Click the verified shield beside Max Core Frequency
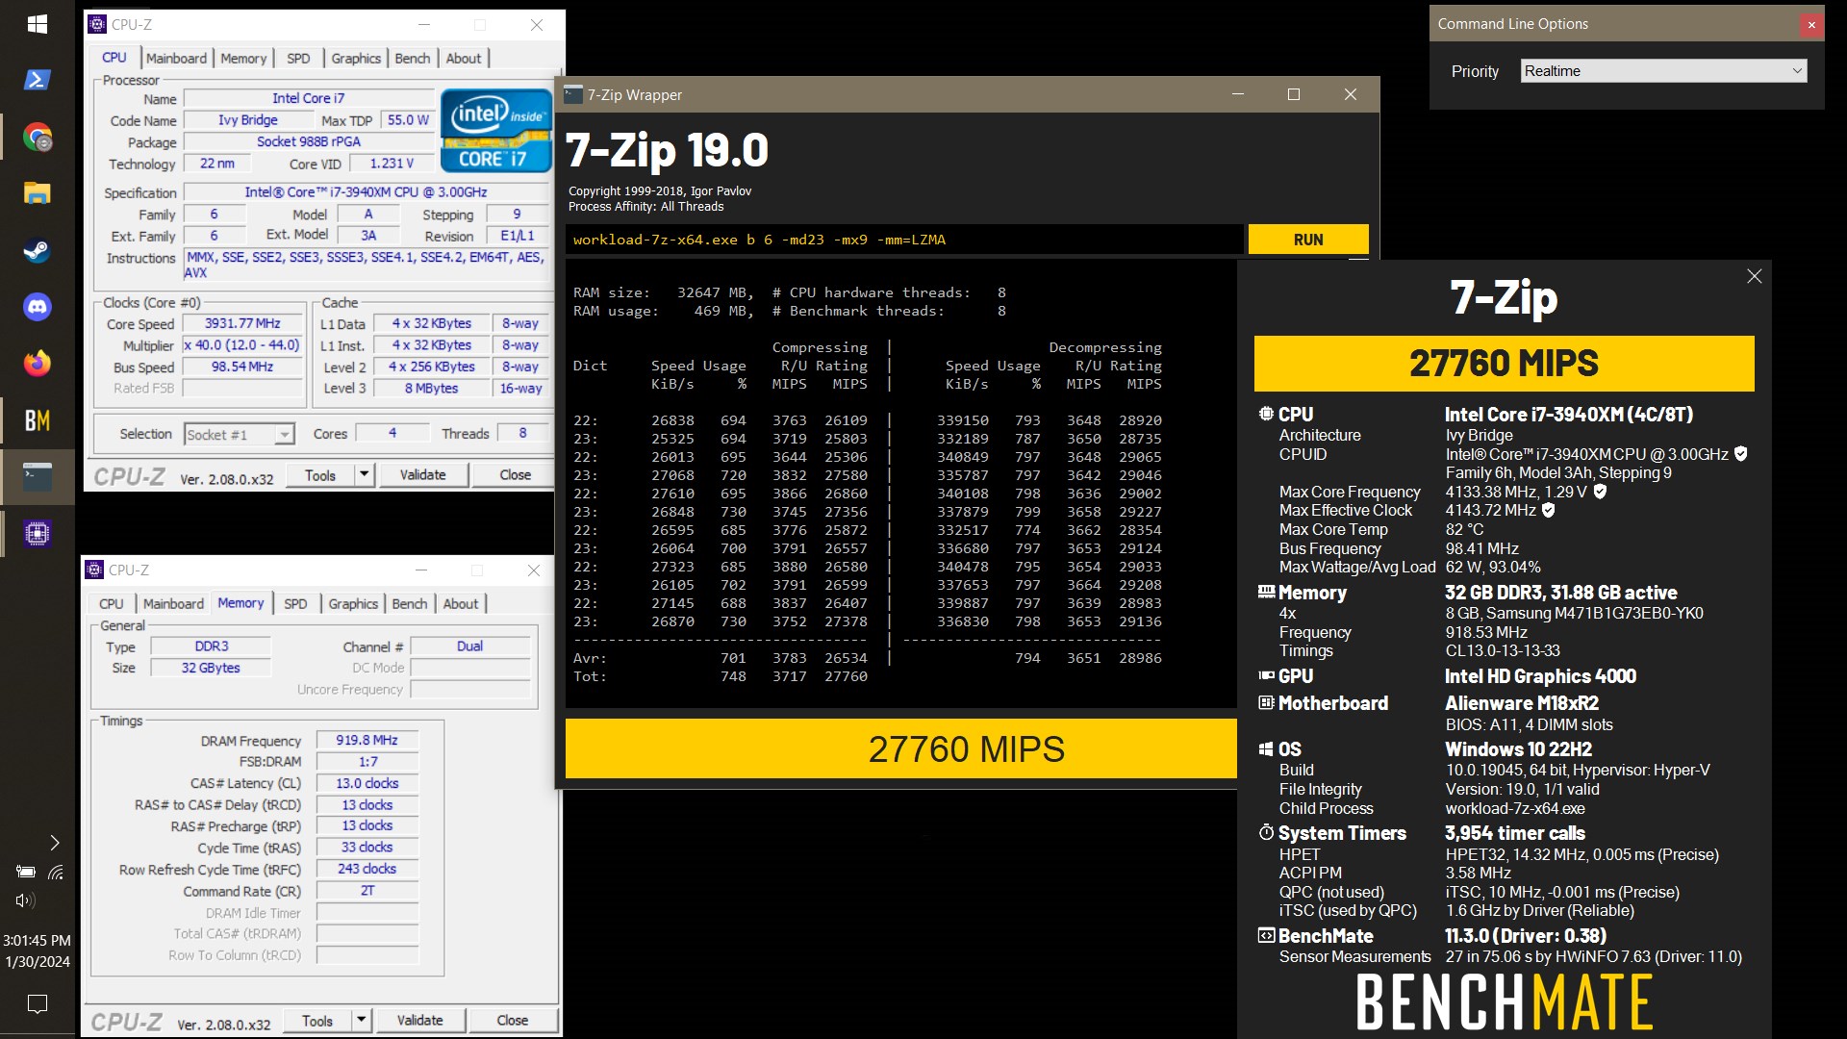The width and height of the screenshot is (1847, 1039). [1600, 491]
